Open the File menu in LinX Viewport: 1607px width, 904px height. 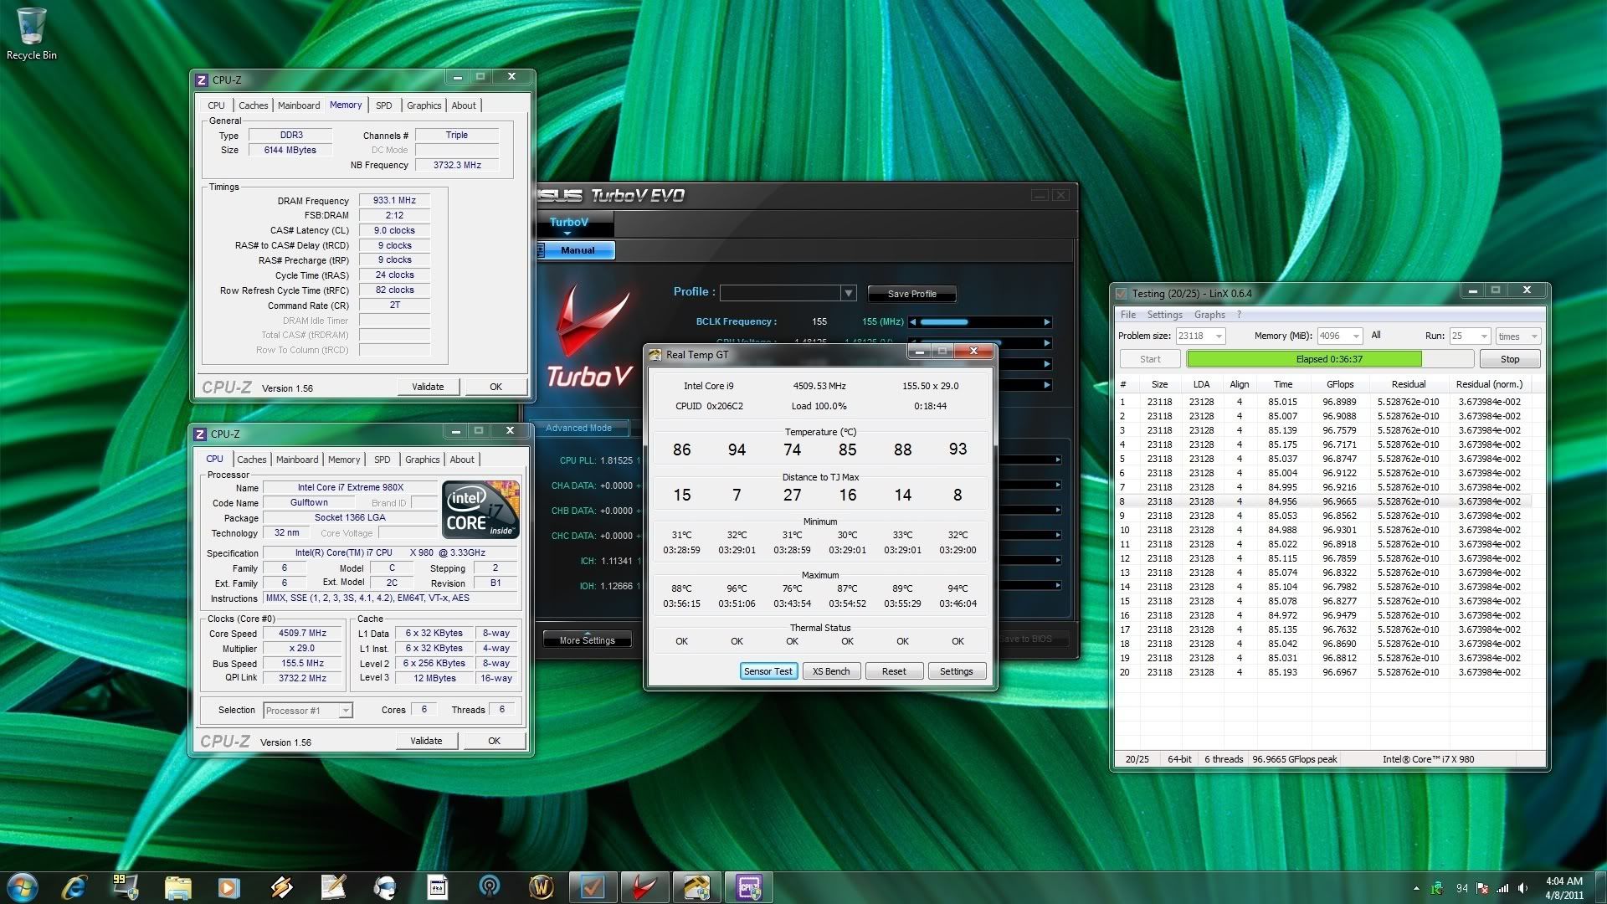coord(1128,315)
